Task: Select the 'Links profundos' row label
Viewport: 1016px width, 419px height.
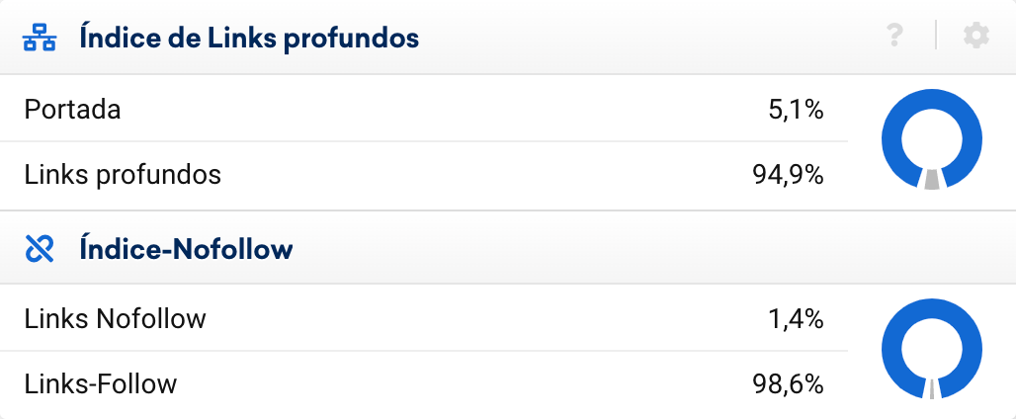Action: pyautogui.click(x=123, y=175)
